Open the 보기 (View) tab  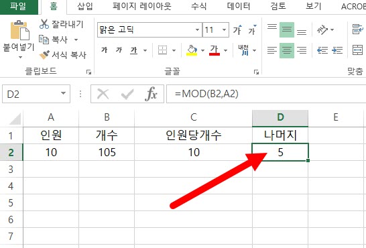point(314,7)
